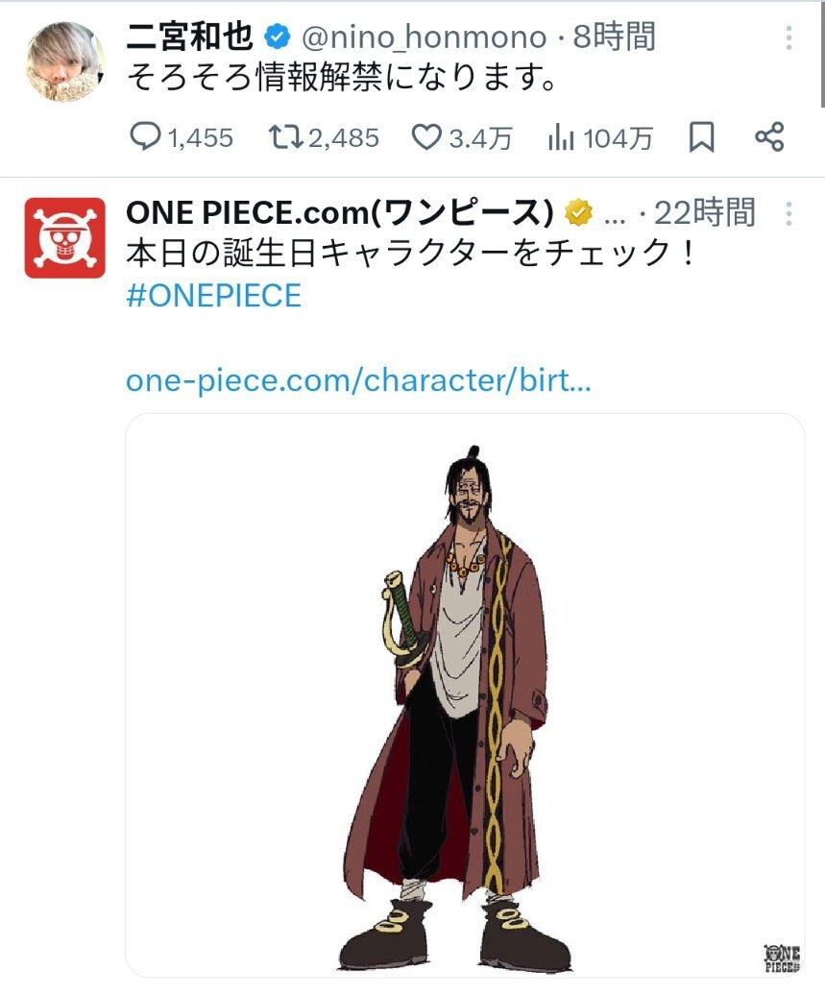Open 二宮和也's profile picture

(x=64, y=60)
